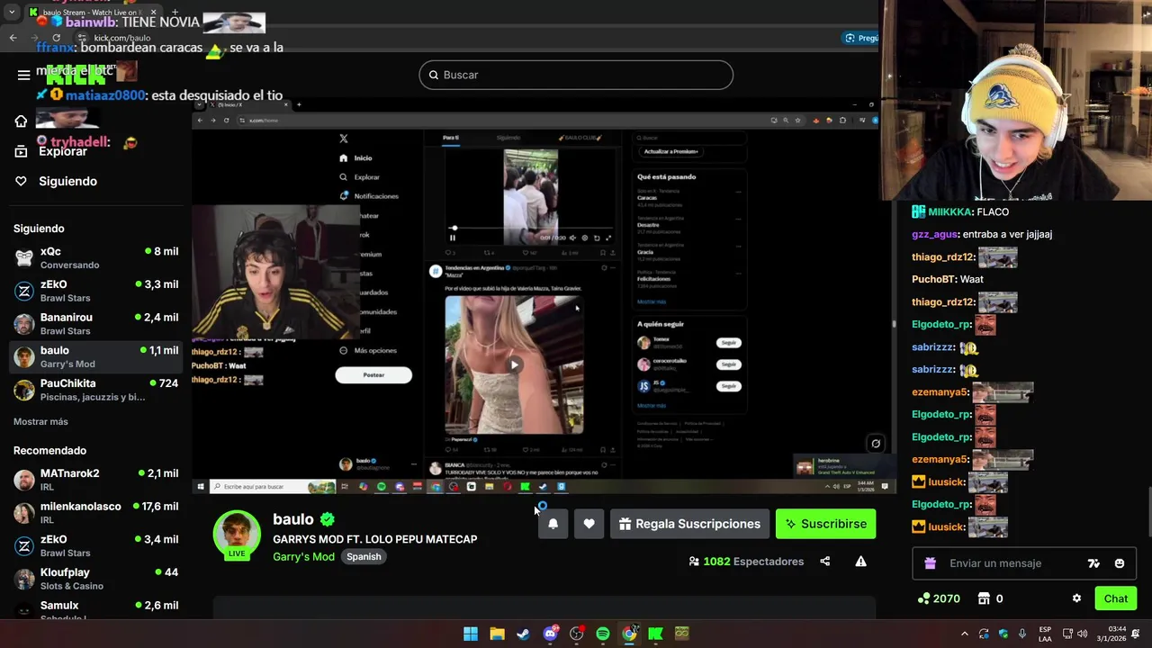Click the verified badge next to baulo
This screenshot has height=648, width=1152.
(328, 519)
